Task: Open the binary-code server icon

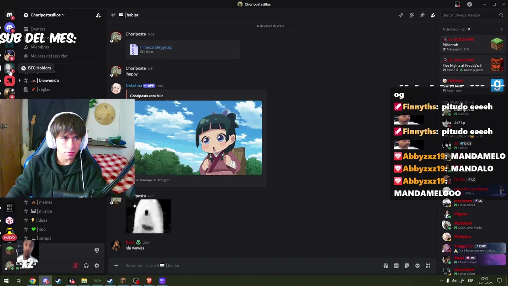Action: pos(10,208)
